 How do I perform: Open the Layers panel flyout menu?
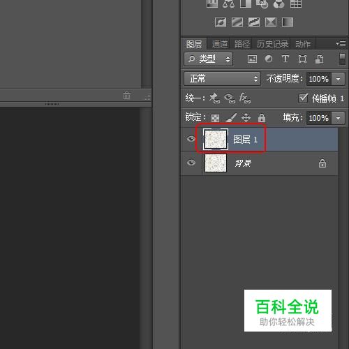(x=341, y=43)
